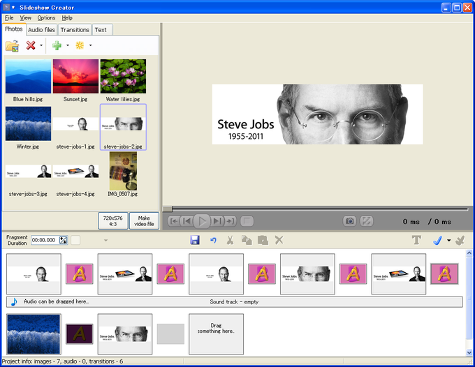
Task: Click the large T add text icon
Action: pyautogui.click(x=416, y=240)
